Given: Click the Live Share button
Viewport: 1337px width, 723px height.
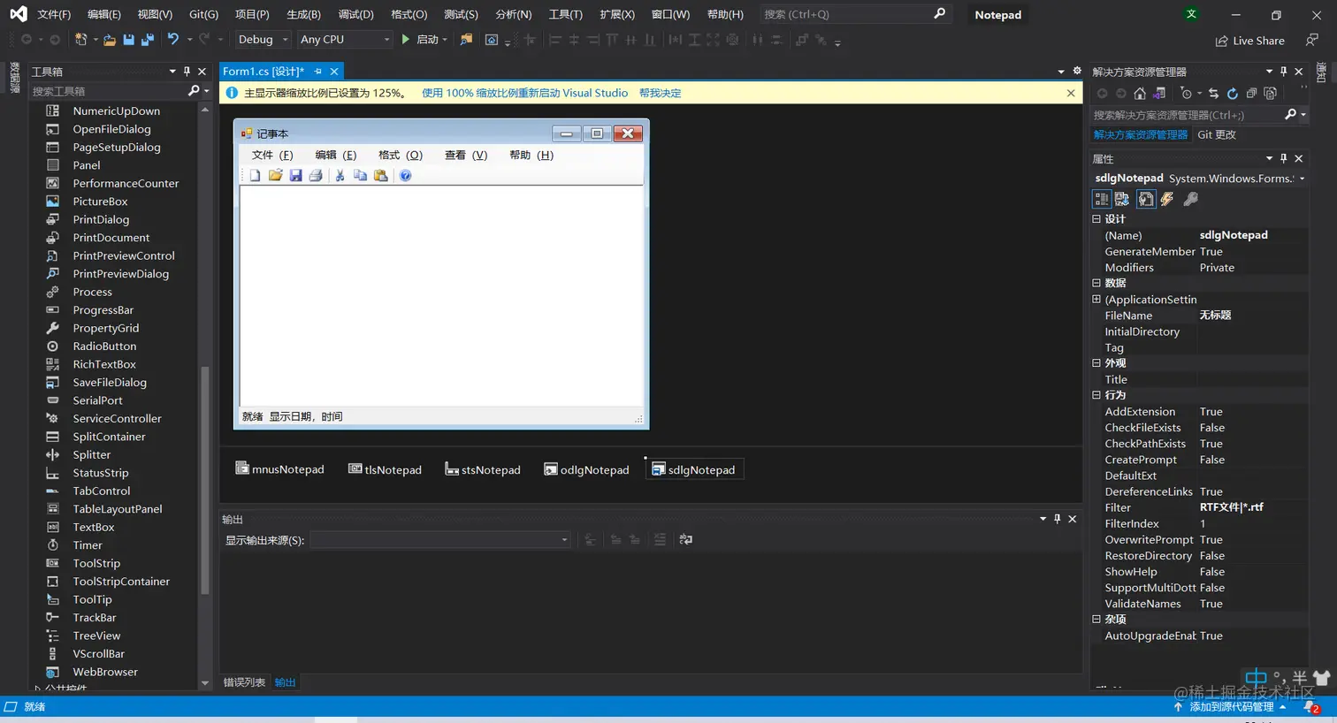Looking at the screenshot, I should pyautogui.click(x=1249, y=41).
